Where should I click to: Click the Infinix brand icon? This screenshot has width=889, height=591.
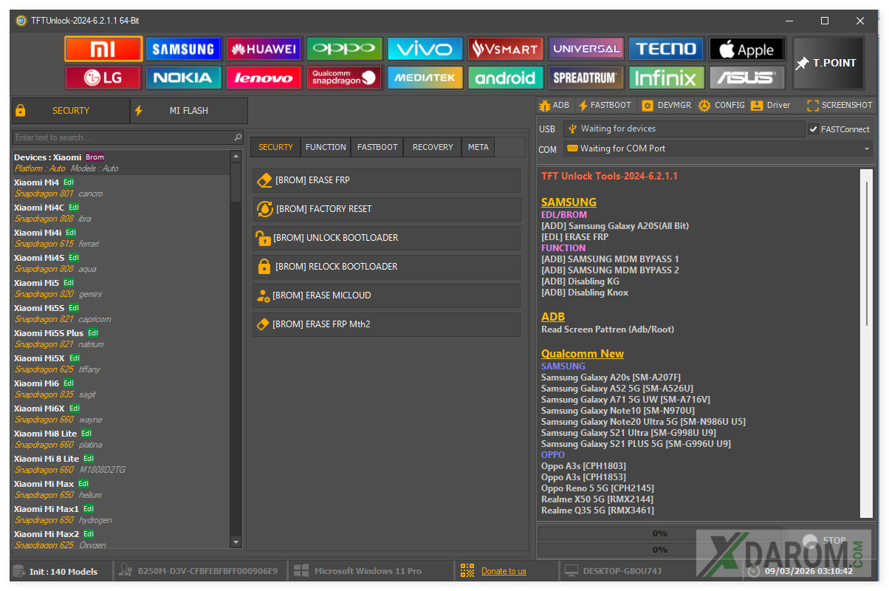[666, 78]
